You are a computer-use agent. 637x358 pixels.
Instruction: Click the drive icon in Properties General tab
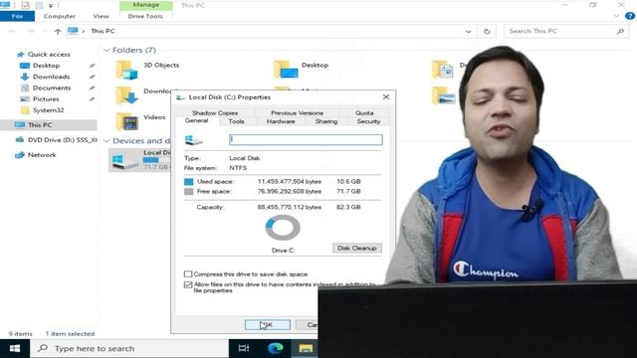pos(193,140)
